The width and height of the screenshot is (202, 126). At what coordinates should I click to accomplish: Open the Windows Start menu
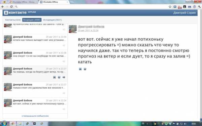point(4,123)
